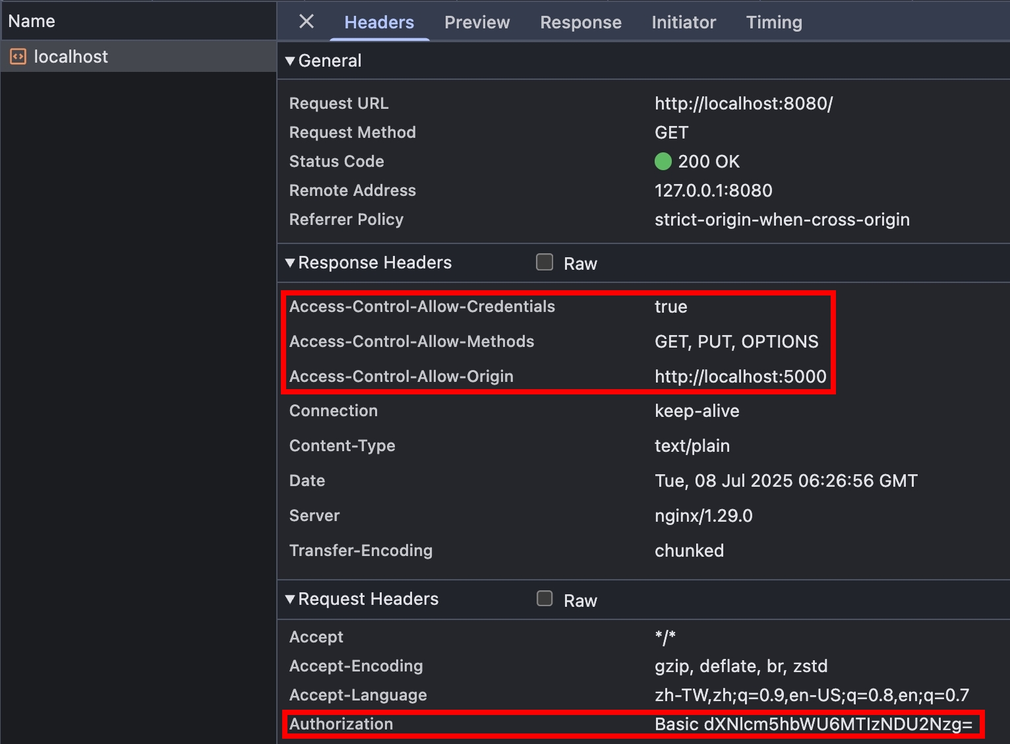Image resolution: width=1010 pixels, height=744 pixels.
Task: Click the Accept-Language header name
Action: pos(358,695)
